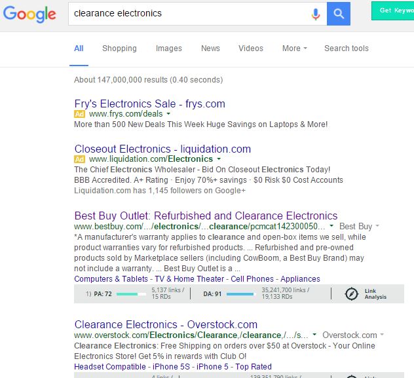414x378 pixels.
Task: Open the Best Buy publisher dropdown
Action: pyautogui.click(x=359, y=226)
